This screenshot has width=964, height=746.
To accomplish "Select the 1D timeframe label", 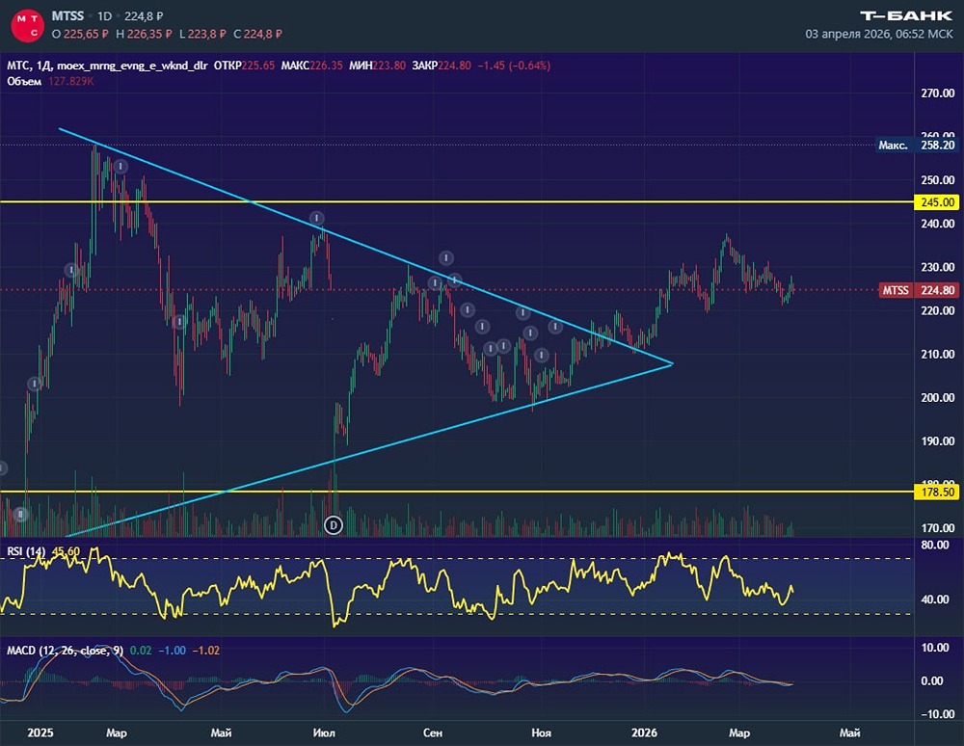I will click(x=104, y=16).
